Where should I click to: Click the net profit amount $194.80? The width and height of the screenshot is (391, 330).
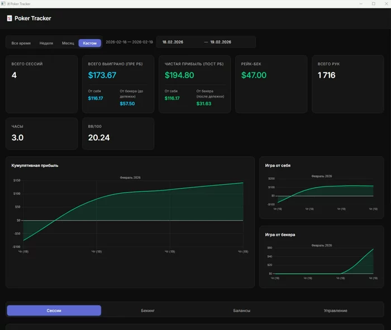(x=179, y=75)
